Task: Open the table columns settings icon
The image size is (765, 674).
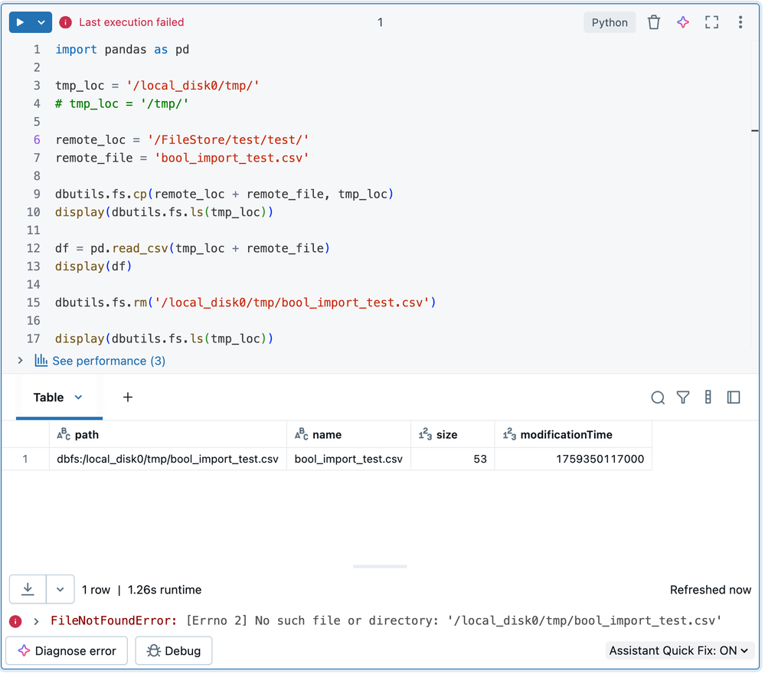Action: click(708, 398)
